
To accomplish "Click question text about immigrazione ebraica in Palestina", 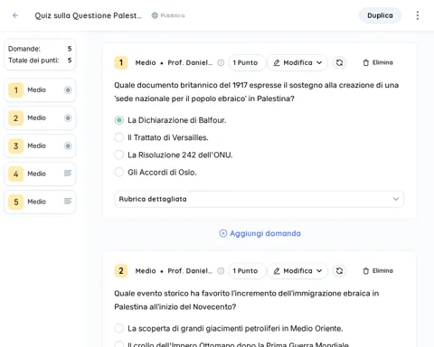I will 246,300.
